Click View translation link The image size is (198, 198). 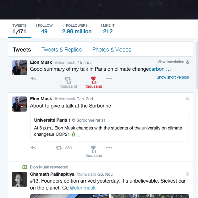(x=171, y=62)
